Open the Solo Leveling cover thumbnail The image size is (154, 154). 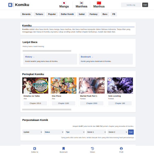pyautogui.click(x=120, y=85)
